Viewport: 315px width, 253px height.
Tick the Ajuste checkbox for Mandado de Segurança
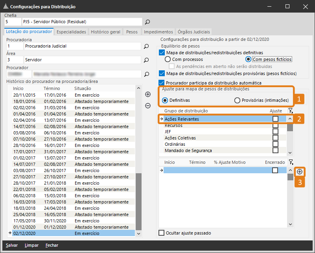275,150
